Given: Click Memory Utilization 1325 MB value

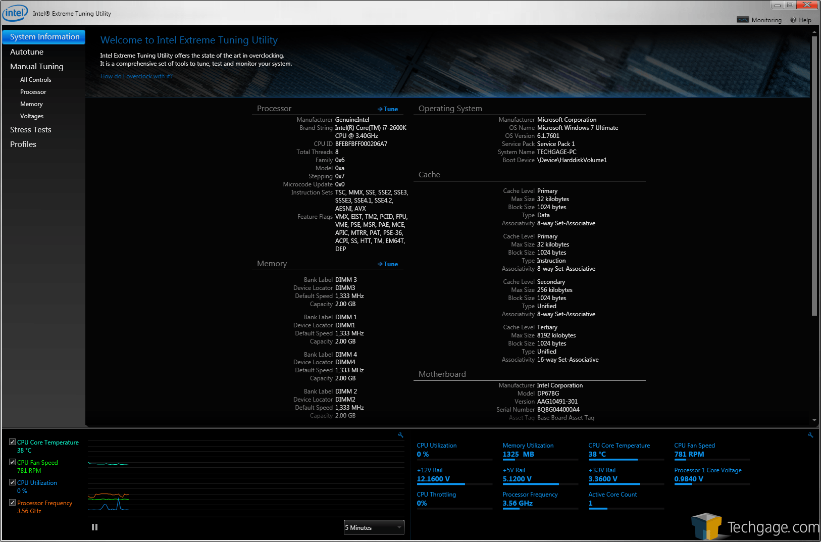Looking at the screenshot, I should pos(518,454).
